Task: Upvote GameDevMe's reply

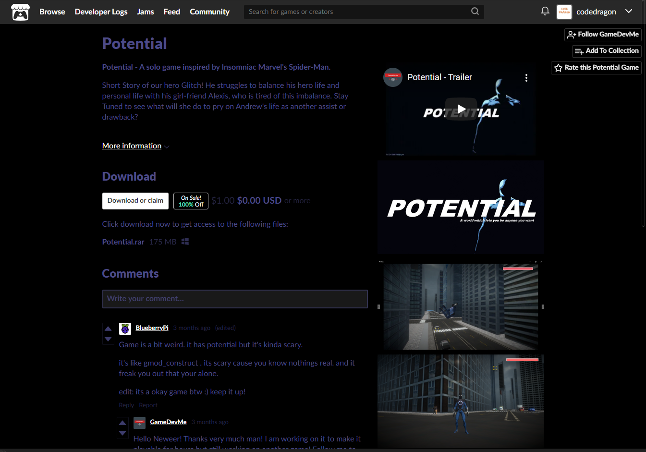Action: (122, 423)
